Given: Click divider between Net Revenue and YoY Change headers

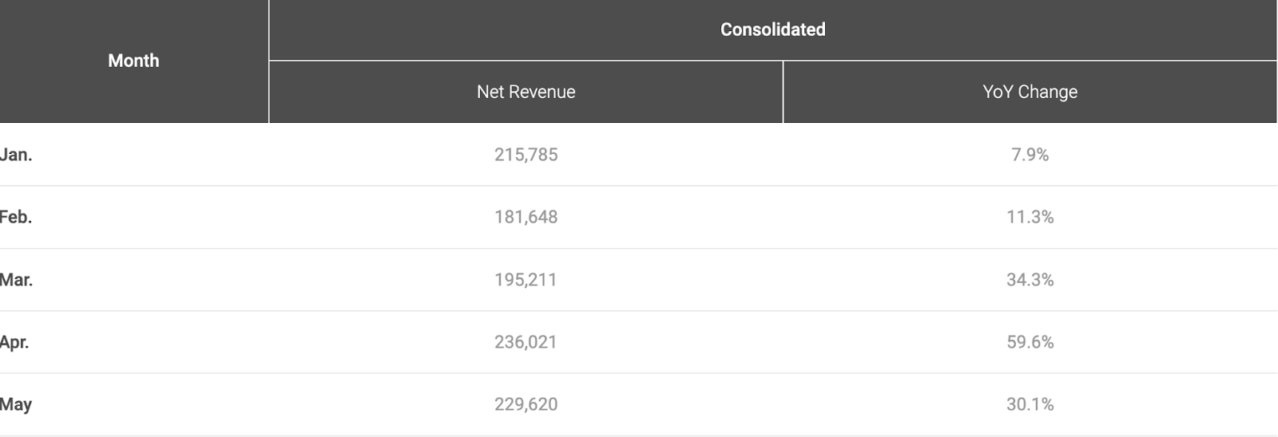Looking at the screenshot, I should tap(783, 92).
